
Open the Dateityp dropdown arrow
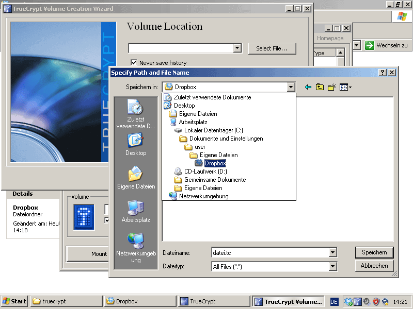tap(332, 266)
